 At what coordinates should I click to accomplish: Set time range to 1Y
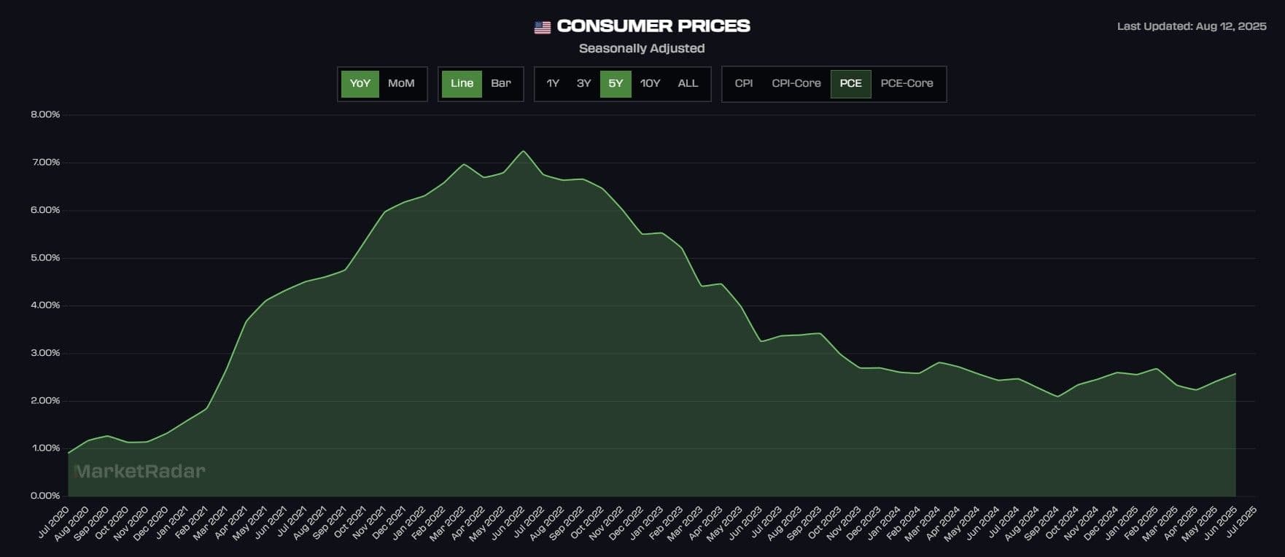click(553, 84)
